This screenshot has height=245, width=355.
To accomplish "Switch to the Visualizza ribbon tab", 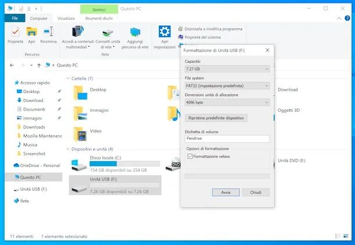I will (66, 19).
